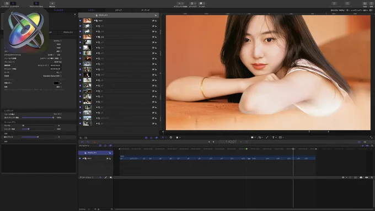Click the pencil sketch-keyframes icon in Keyframe Editor
This screenshot has width=375, height=211.
coord(106,177)
